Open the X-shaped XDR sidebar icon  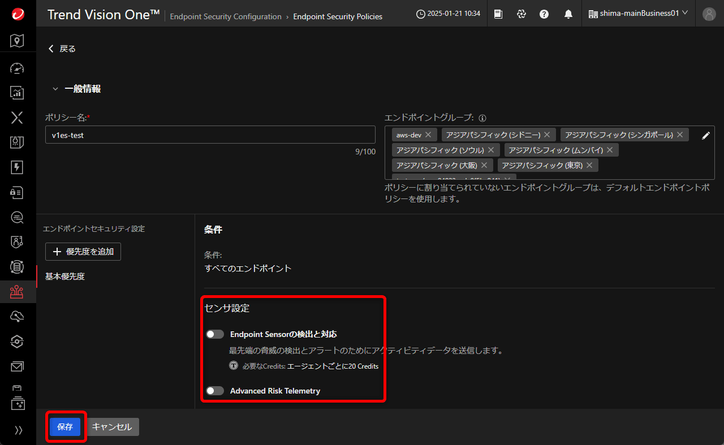pos(18,117)
